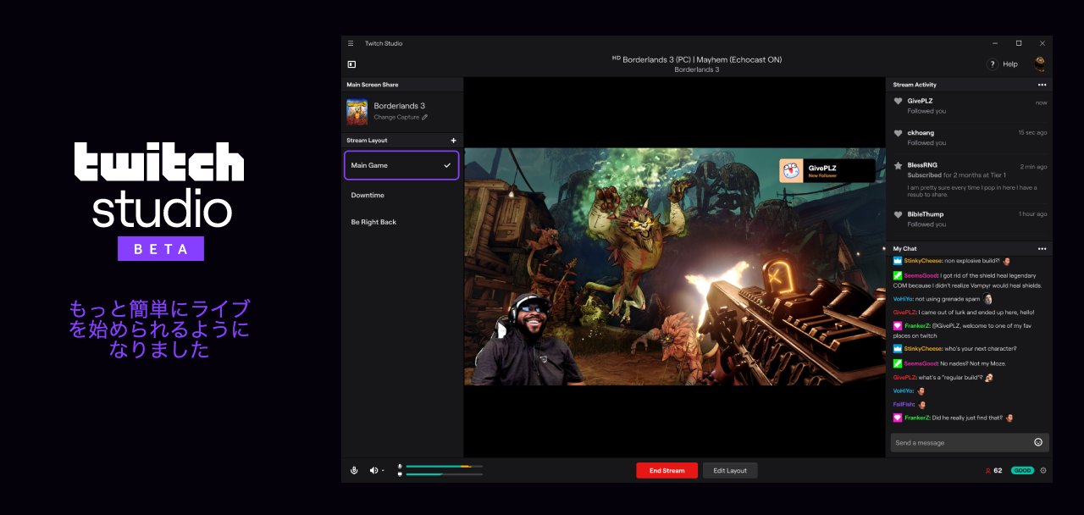Minimize the Twitch Studio window
Image resolution: width=1084 pixels, height=515 pixels.
(994, 43)
